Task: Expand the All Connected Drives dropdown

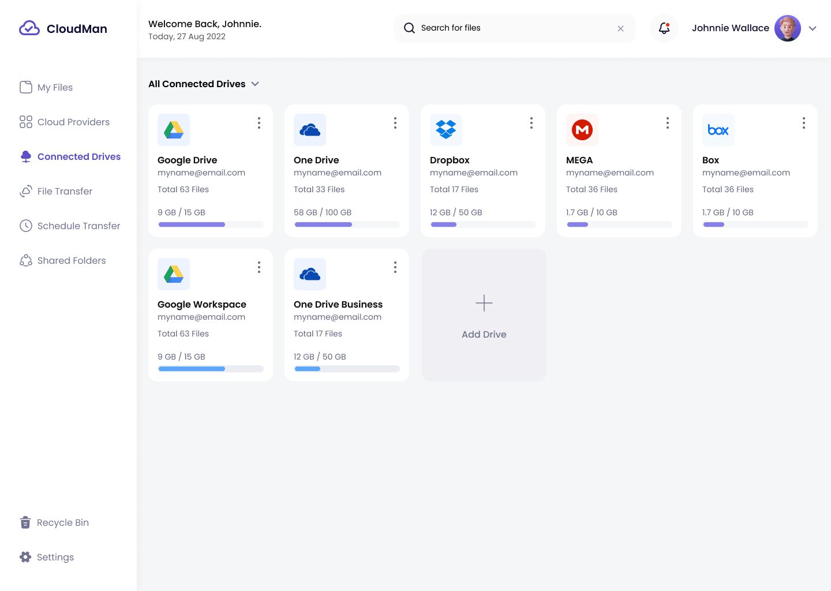Action: [x=255, y=84]
